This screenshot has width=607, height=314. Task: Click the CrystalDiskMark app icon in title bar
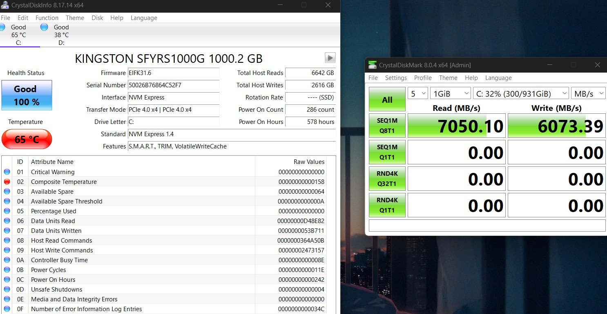[x=372, y=65]
